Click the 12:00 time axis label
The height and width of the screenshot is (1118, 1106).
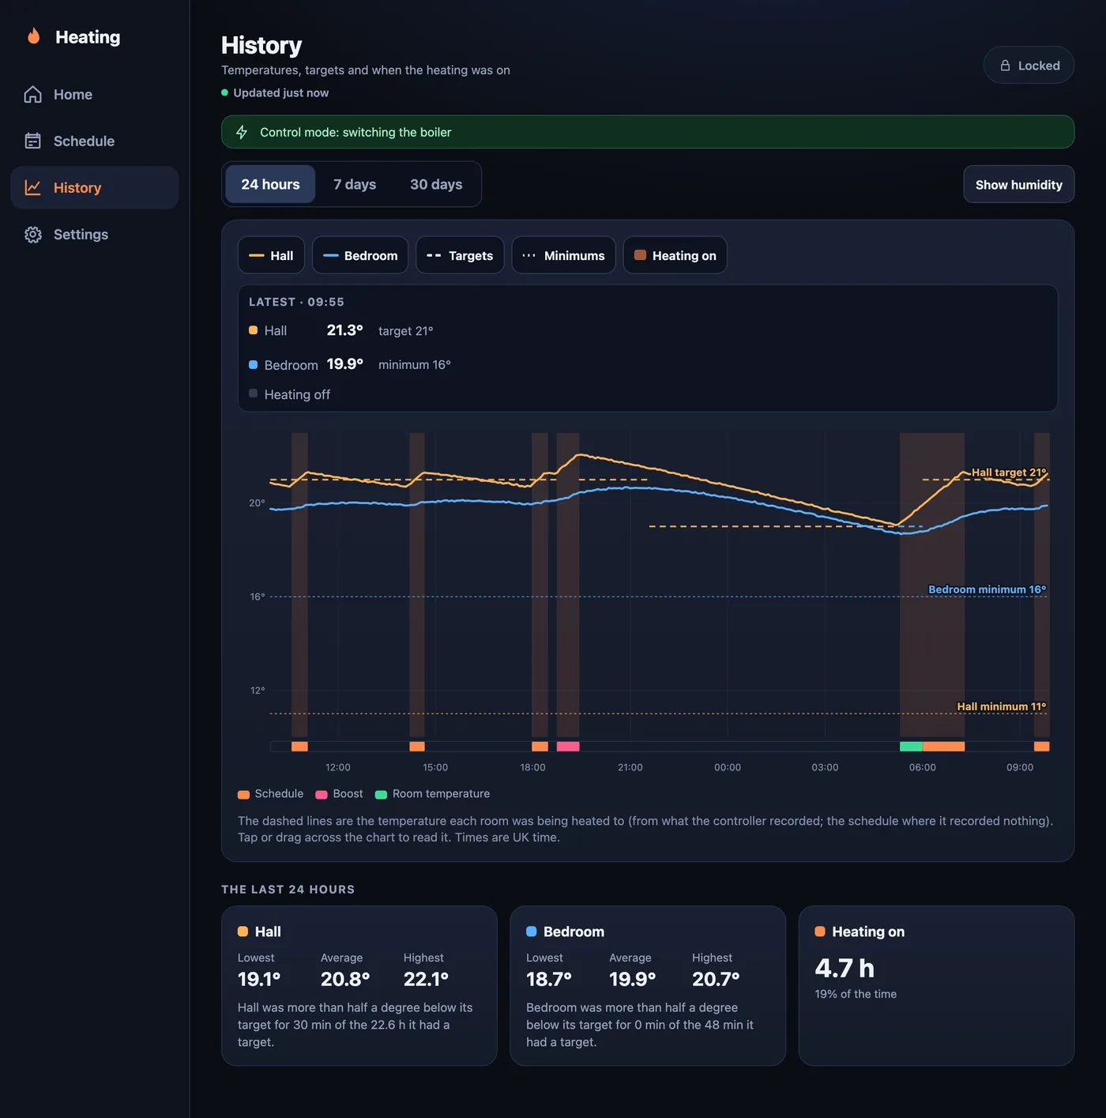click(x=338, y=767)
